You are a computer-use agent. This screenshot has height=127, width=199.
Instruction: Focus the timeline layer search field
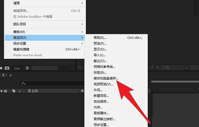[52, 83]
